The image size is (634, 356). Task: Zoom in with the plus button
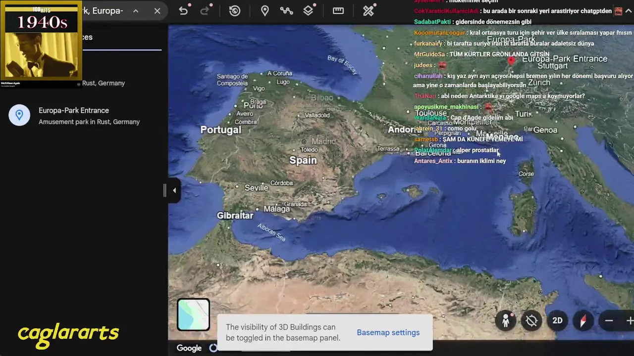tap(630, 321)
